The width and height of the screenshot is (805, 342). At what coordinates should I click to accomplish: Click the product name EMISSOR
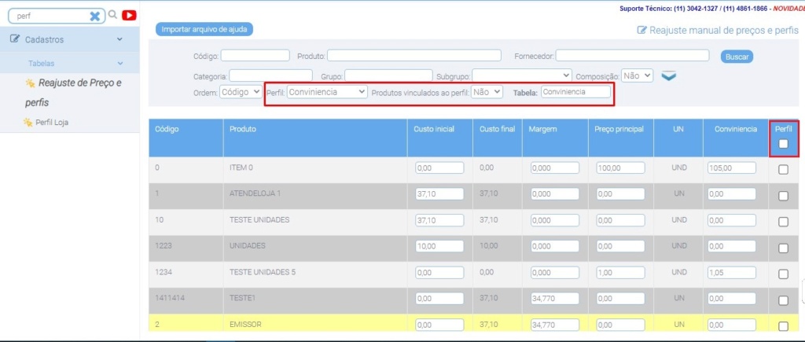pos(245,325)
